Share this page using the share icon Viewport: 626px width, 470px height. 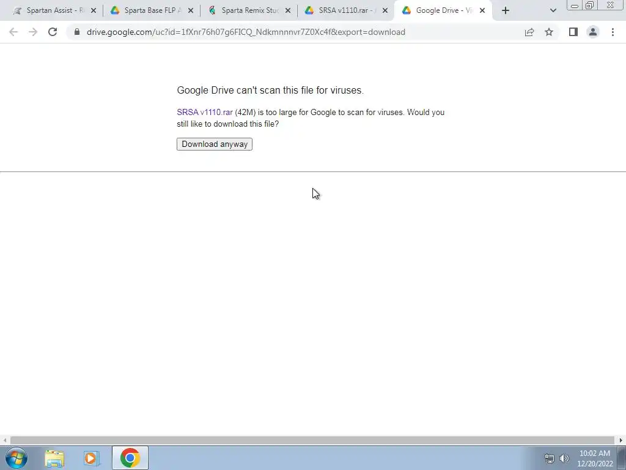[529, 32]
